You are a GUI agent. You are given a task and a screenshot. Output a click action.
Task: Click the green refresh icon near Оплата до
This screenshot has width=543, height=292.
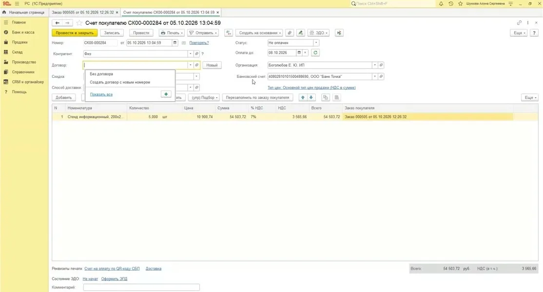315,53
